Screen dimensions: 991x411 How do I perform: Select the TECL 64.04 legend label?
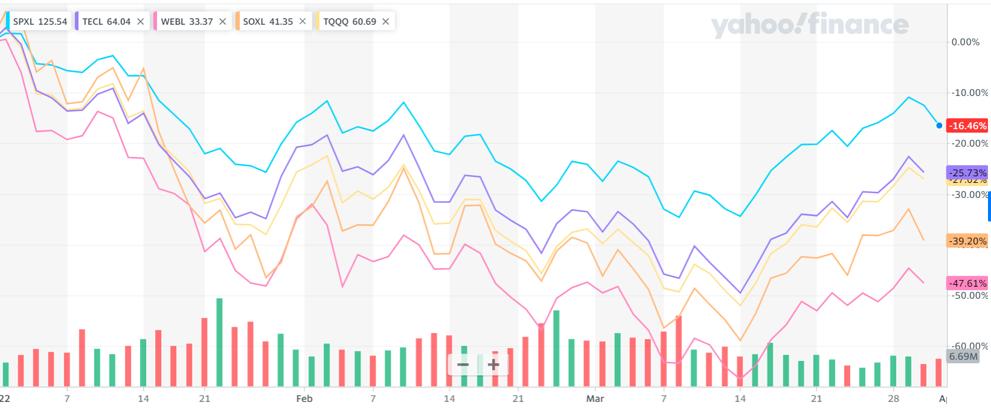pyautogui.click(x=106, y=22)
